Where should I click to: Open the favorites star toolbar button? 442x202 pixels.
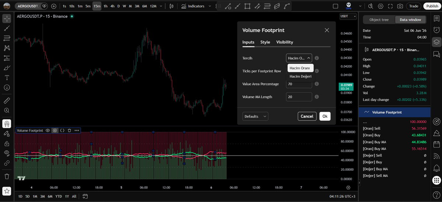click(x=7, y=191)
